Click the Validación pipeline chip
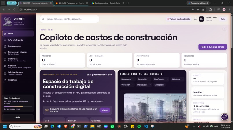This screenshot has height=130, width=233. (127, 85)
